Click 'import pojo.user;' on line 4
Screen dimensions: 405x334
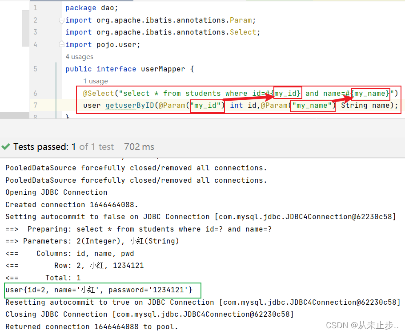click(103, 45)
